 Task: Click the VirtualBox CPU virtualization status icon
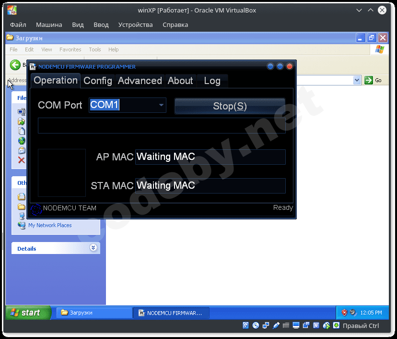(x=316, y=326)
